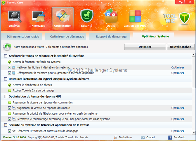The image size is (196, 141).
Task: Switch to Défragmentation rapide tab
Action: 22,37
